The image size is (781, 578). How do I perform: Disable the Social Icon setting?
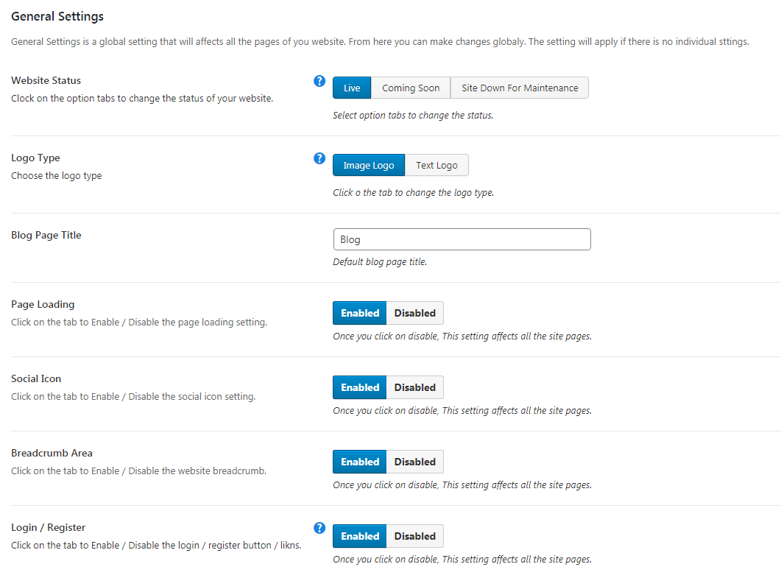pyautogui.click(x=415, y=387)
